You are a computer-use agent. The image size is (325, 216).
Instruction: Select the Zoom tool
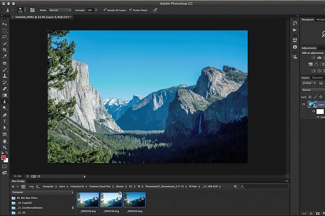click(4, 147)
